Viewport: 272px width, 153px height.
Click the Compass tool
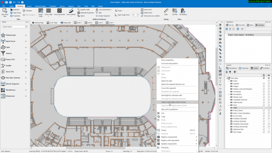[x=27, y=11]
